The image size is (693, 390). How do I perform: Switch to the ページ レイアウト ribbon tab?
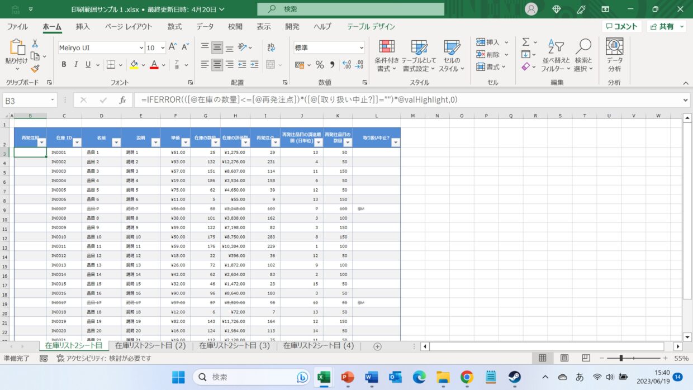pos(129,26)
